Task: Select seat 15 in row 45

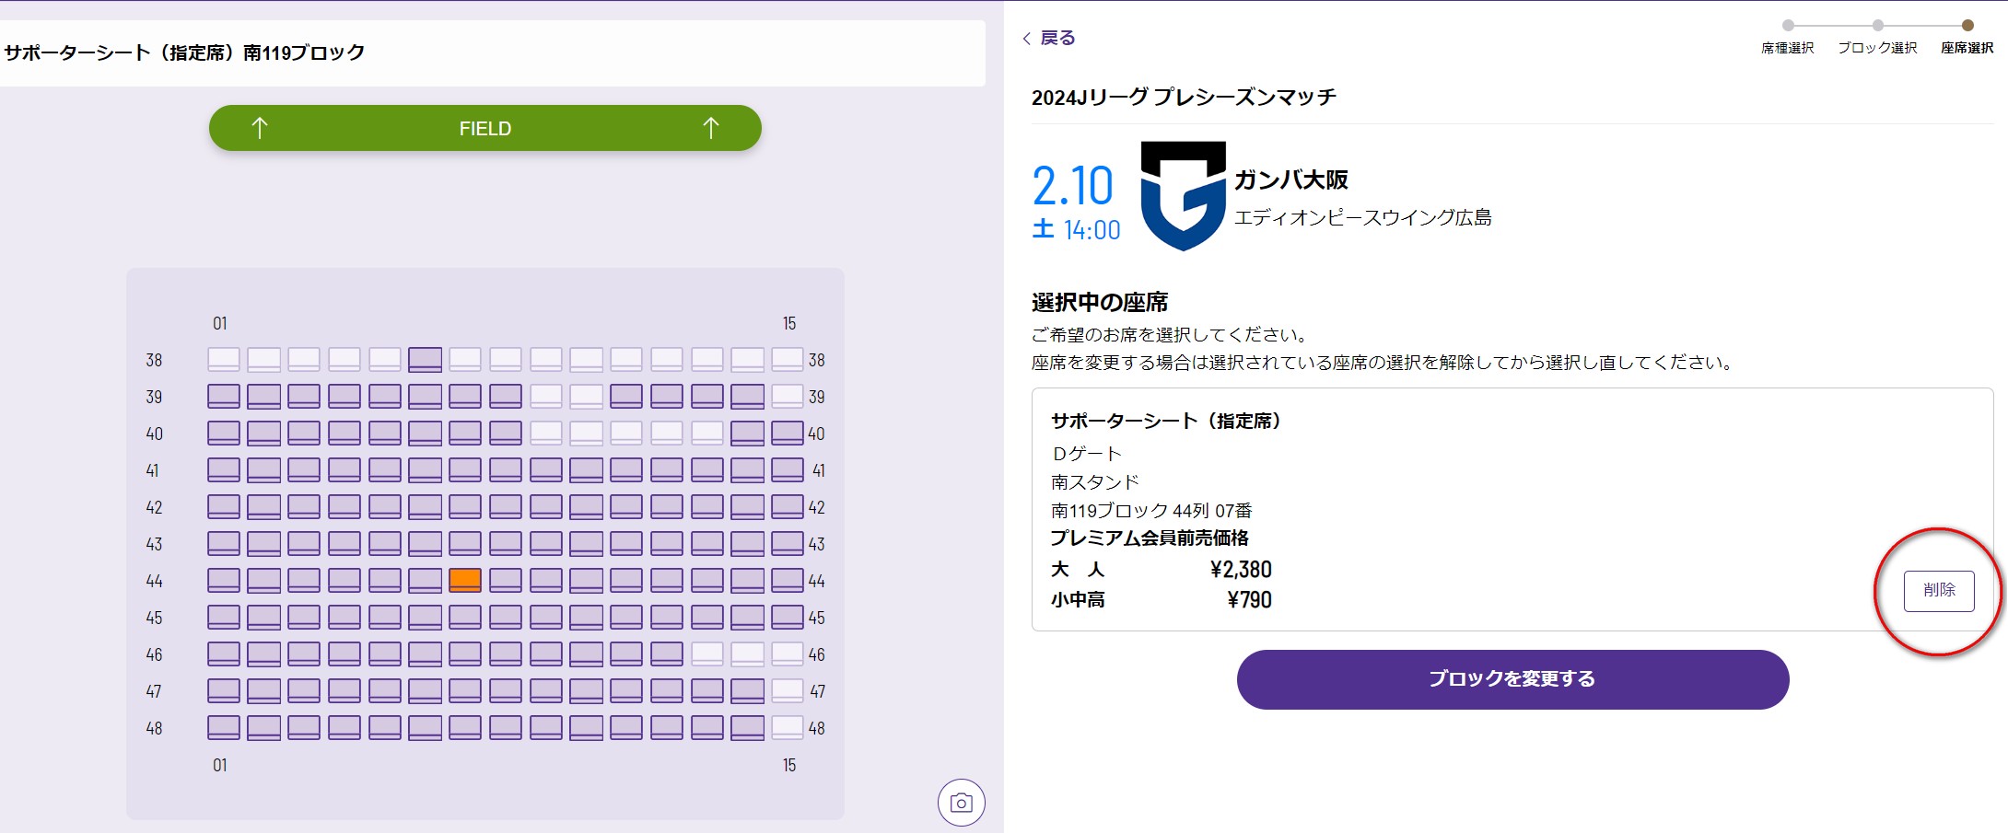Action: (x=787, y=617)
